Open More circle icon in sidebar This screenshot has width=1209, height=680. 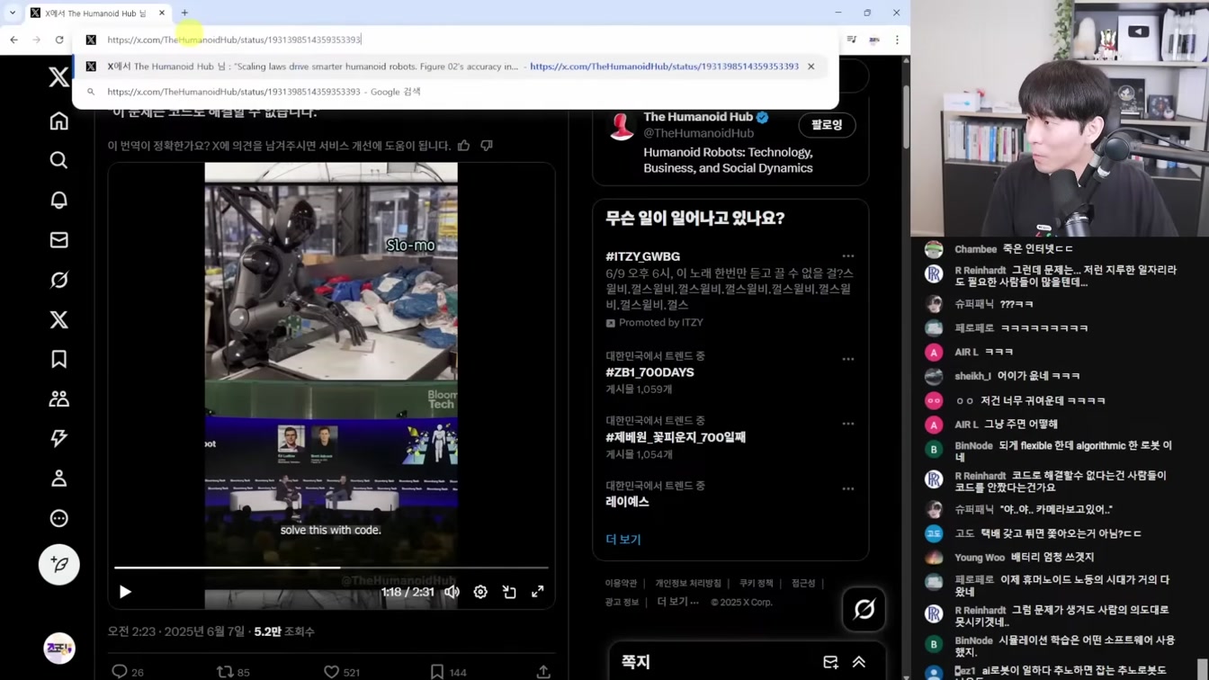pyautogui.click(x=58, y=518)
